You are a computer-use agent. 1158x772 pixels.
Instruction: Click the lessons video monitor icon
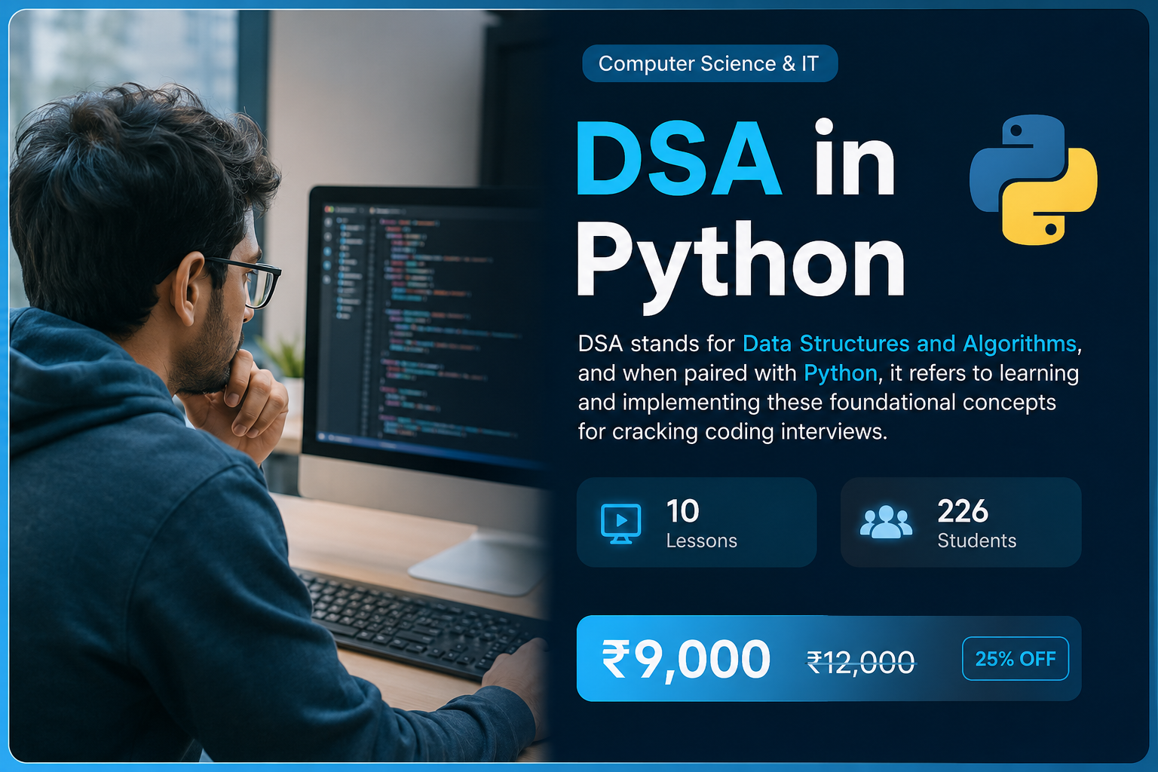(x=621, y=523)
